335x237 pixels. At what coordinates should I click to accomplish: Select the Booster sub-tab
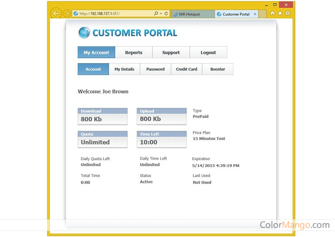218,69
